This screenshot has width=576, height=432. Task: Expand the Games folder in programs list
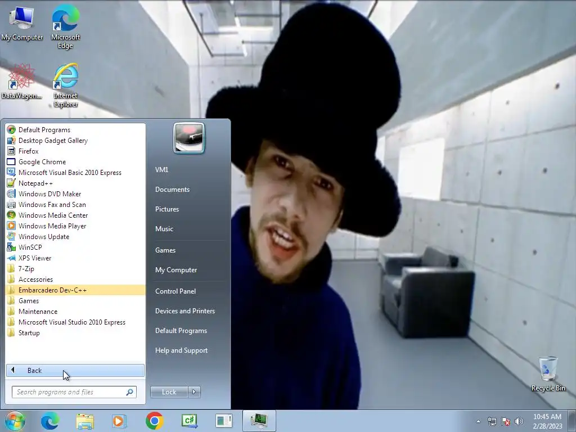[75, 300]
